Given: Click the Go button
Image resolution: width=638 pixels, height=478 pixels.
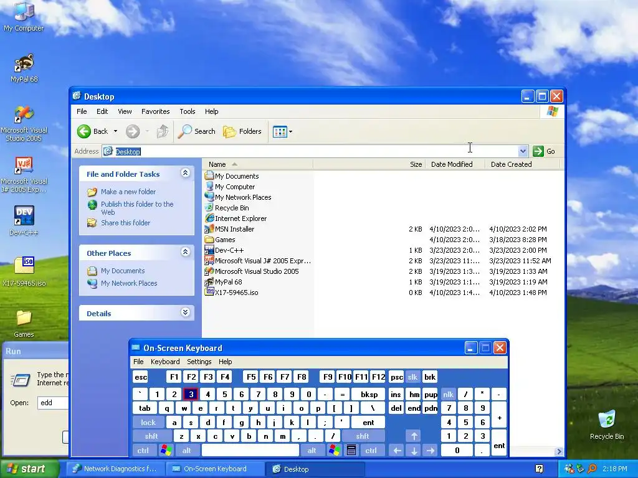Looking at the screenshot, I should point(544,151).
